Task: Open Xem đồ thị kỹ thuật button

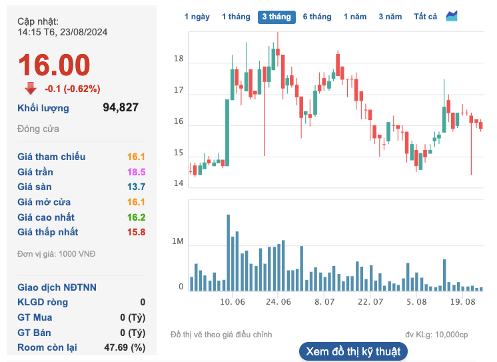Action: [x=353, y=351]
